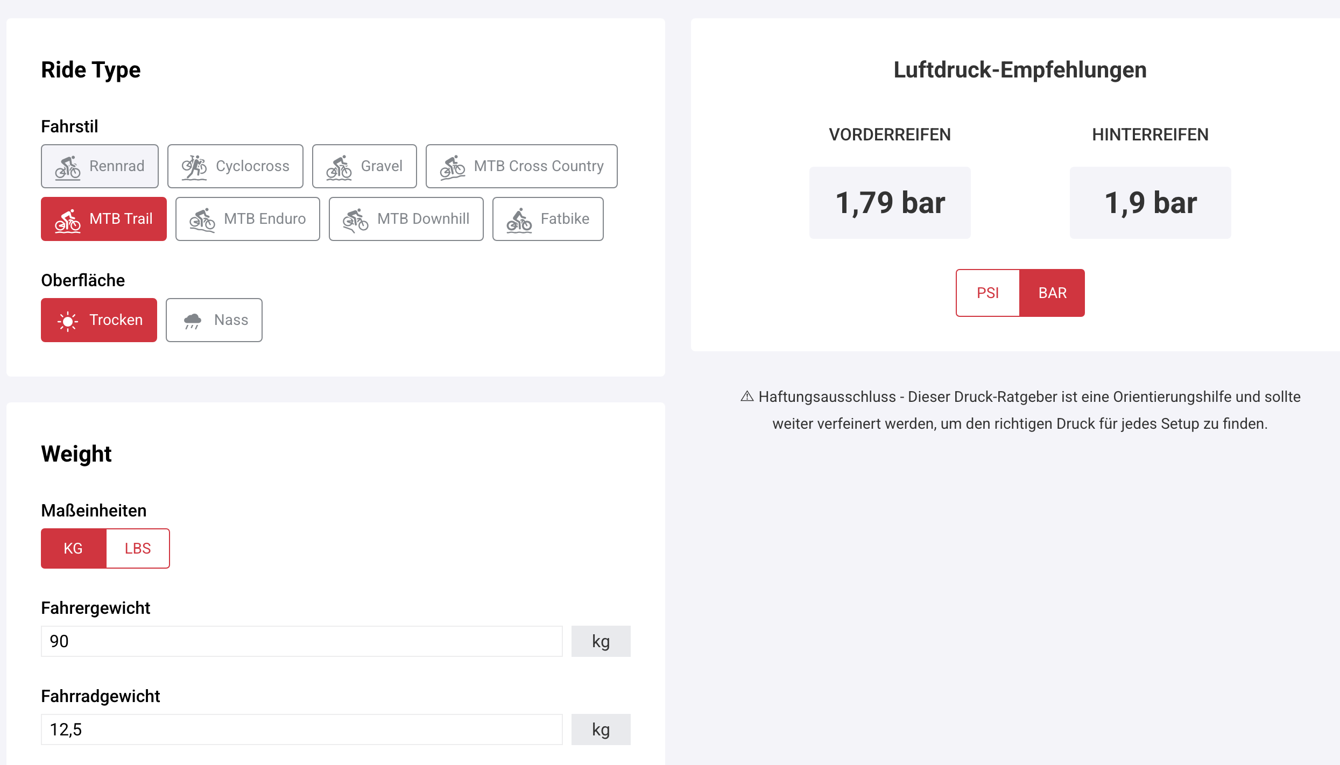This screenshot has height=765, width=1340.
Task: Click the Fatbike rider icon
Action: pos(519,220)
